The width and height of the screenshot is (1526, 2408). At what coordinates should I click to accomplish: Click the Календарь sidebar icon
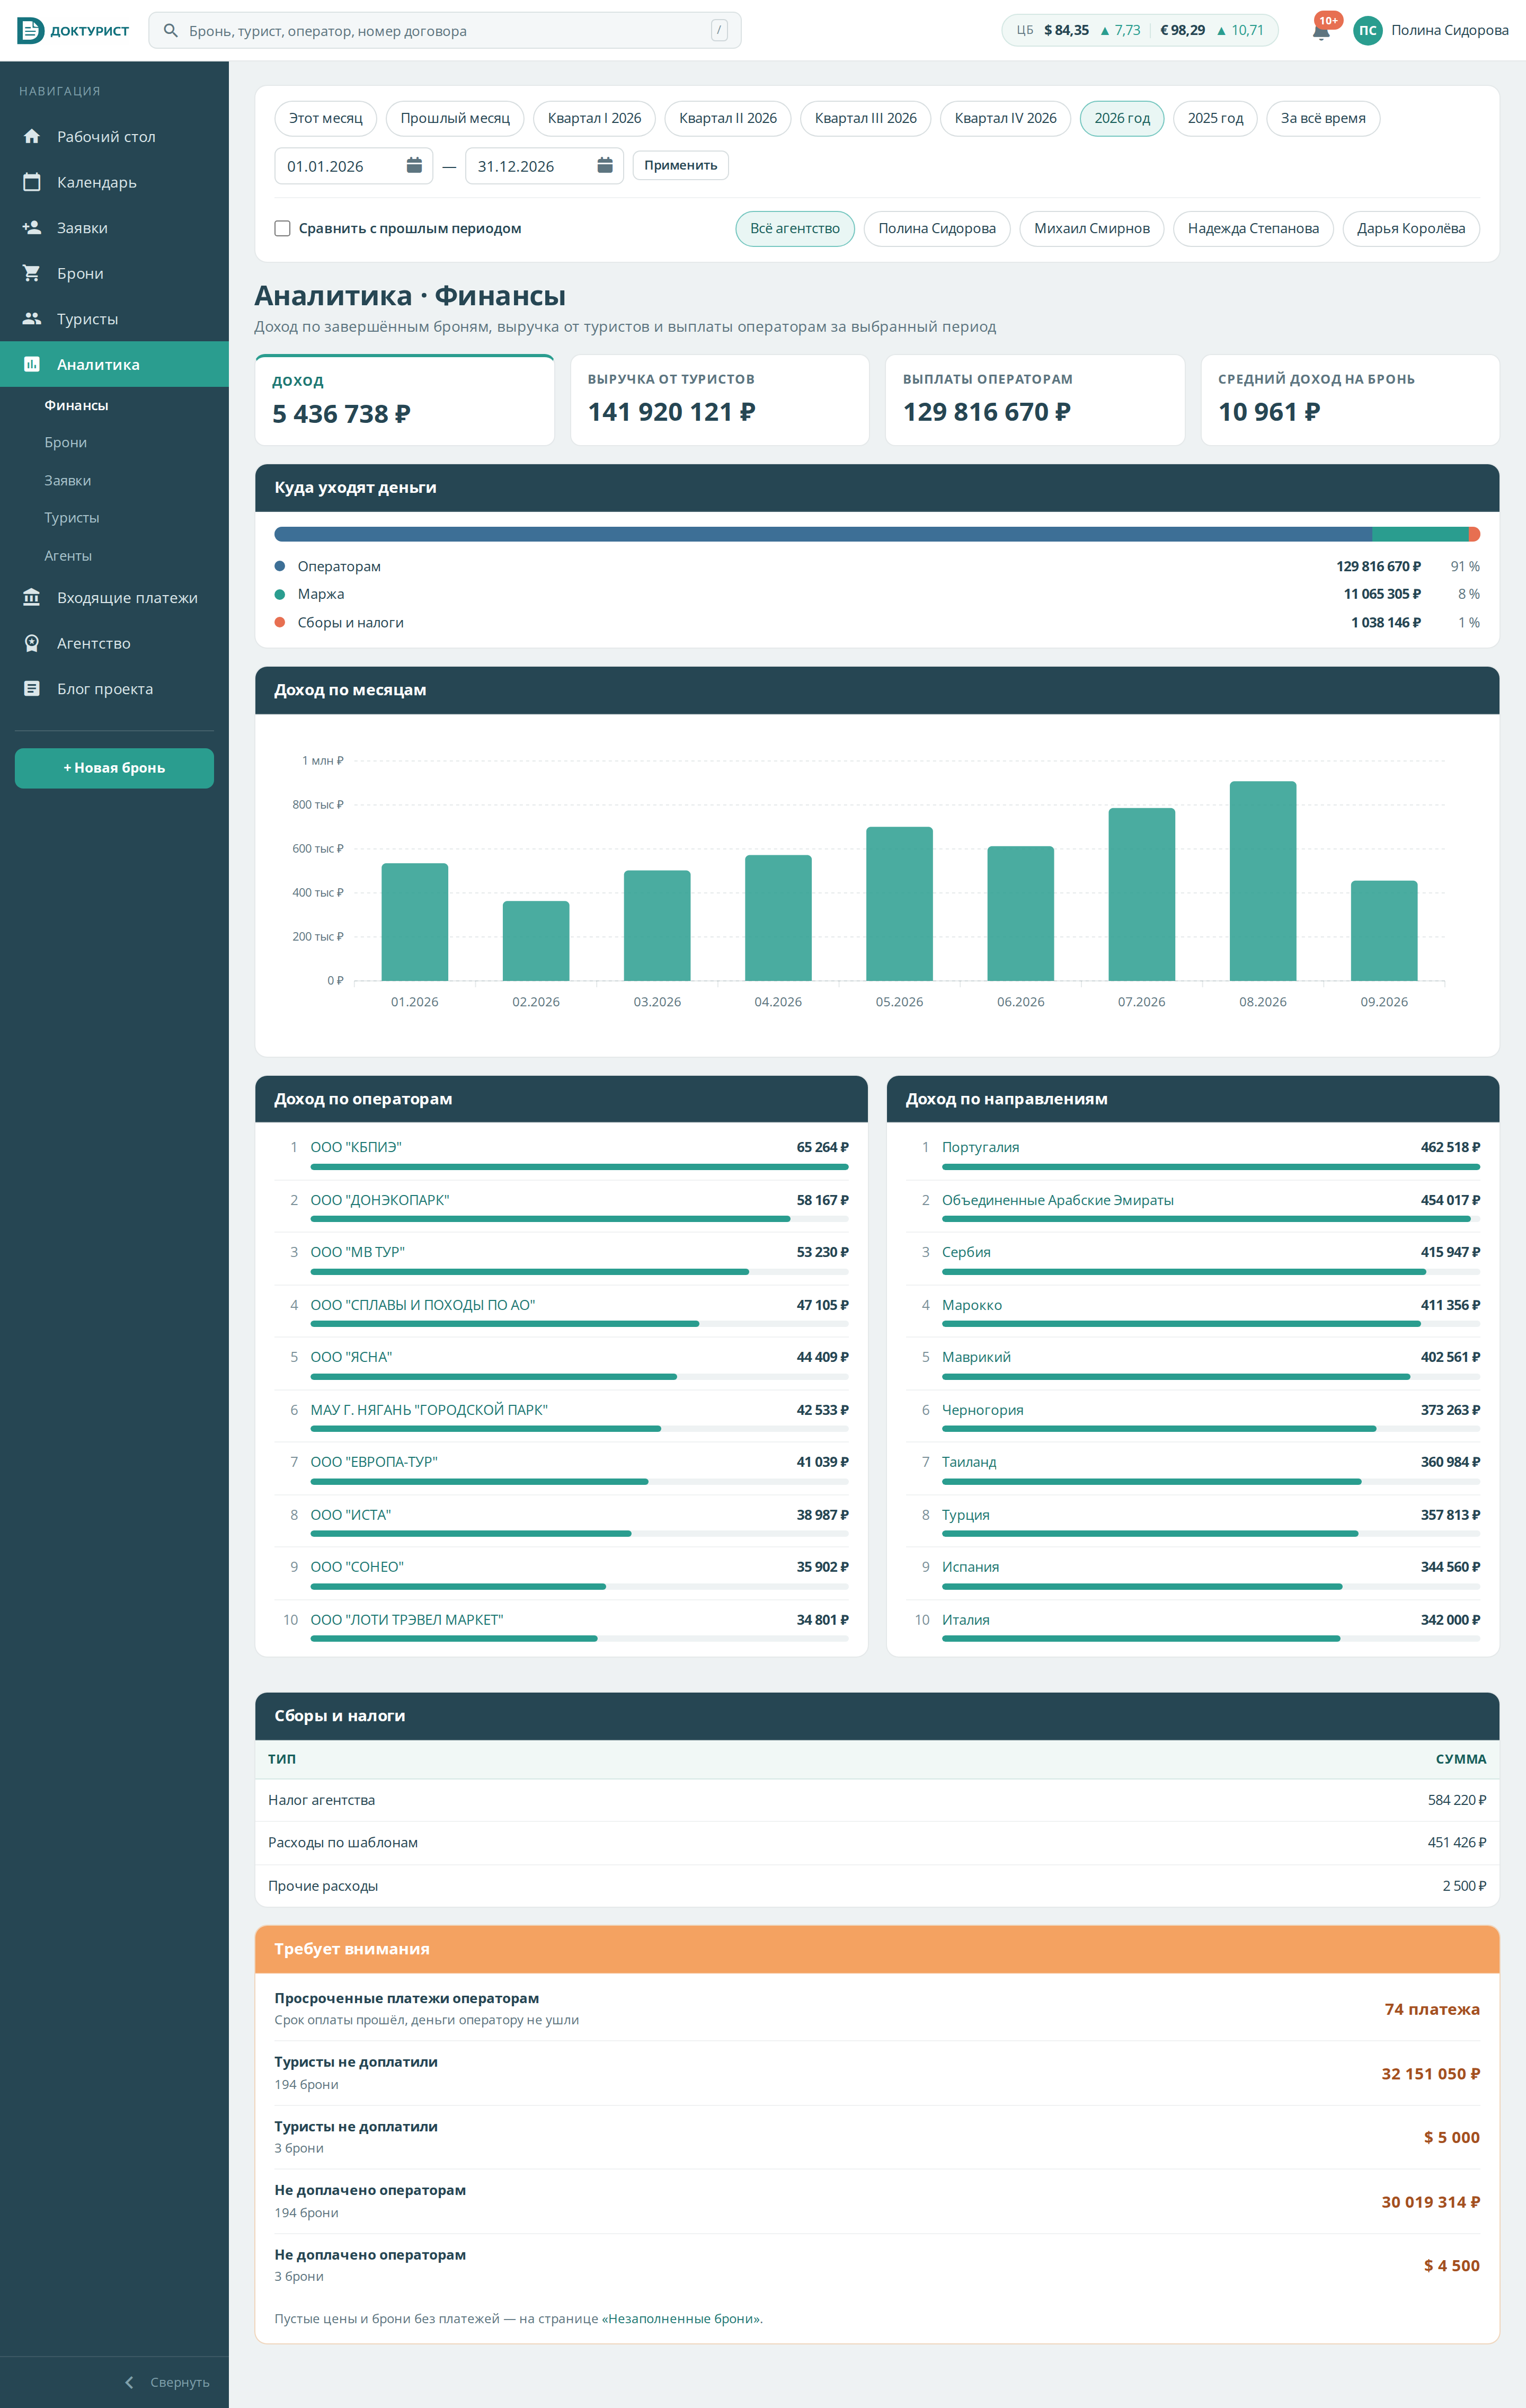tap(32, 182)
